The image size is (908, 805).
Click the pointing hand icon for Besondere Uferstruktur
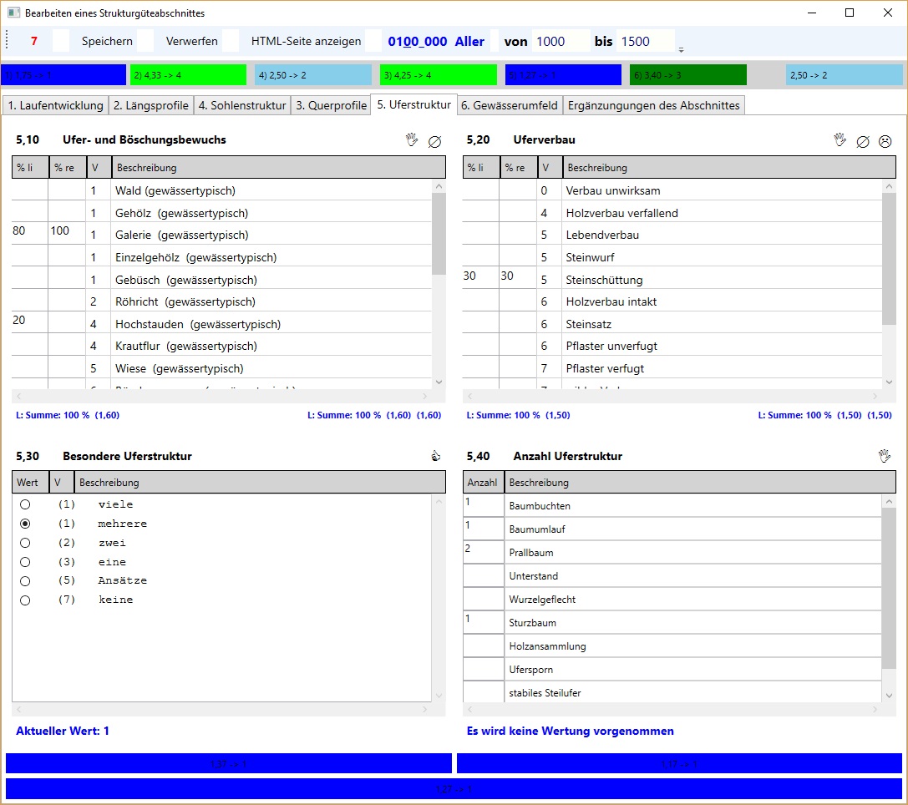pos(434,457)
